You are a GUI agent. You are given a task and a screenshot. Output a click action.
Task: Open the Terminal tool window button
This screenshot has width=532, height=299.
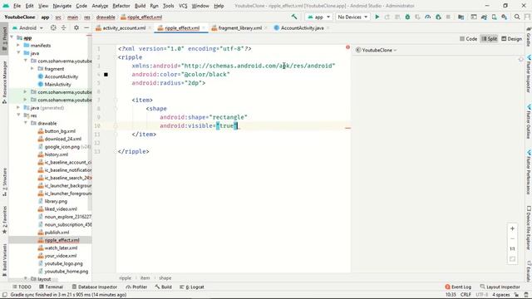click(x=52, y=287)
